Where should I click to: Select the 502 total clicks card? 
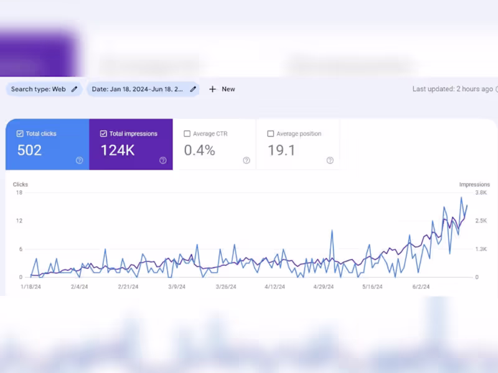click(x=47, y=144)
